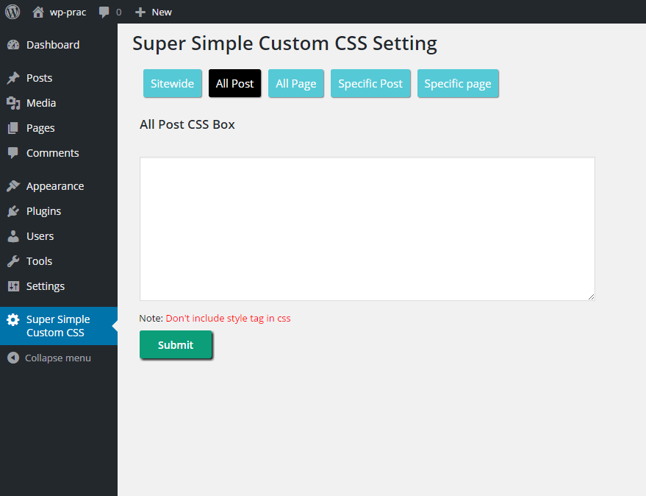Open Super Simple Custom CSS menu item
646x496 pixels.
click(x=59, y=326)
